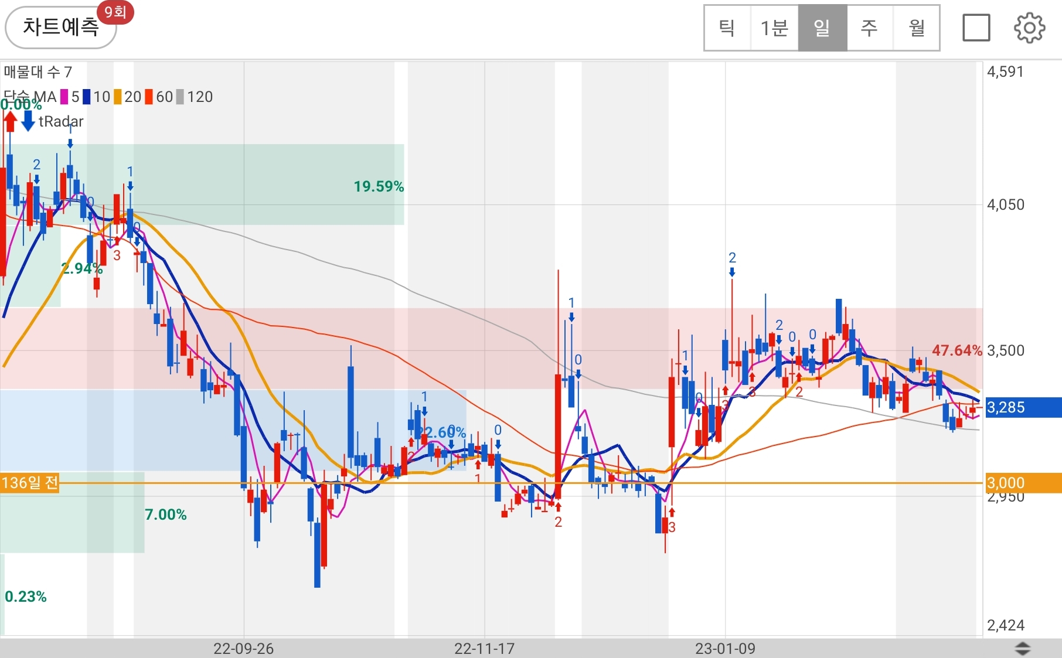Click the 2.94% volume profile label
This screenshot has width=1062, height=658.
click(82, 268)
